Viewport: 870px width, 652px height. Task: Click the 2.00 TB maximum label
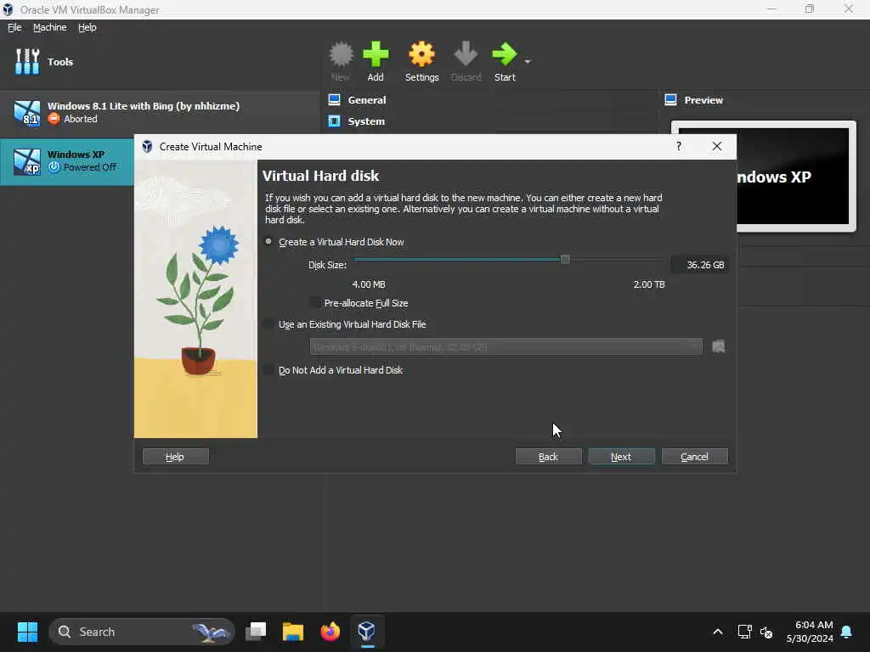click(648, 284)
